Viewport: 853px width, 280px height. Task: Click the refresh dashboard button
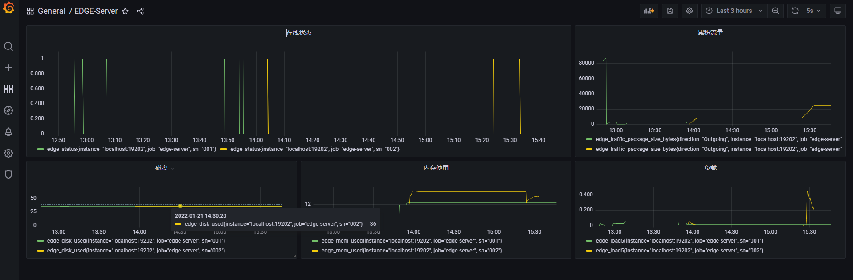pos(795,11)
